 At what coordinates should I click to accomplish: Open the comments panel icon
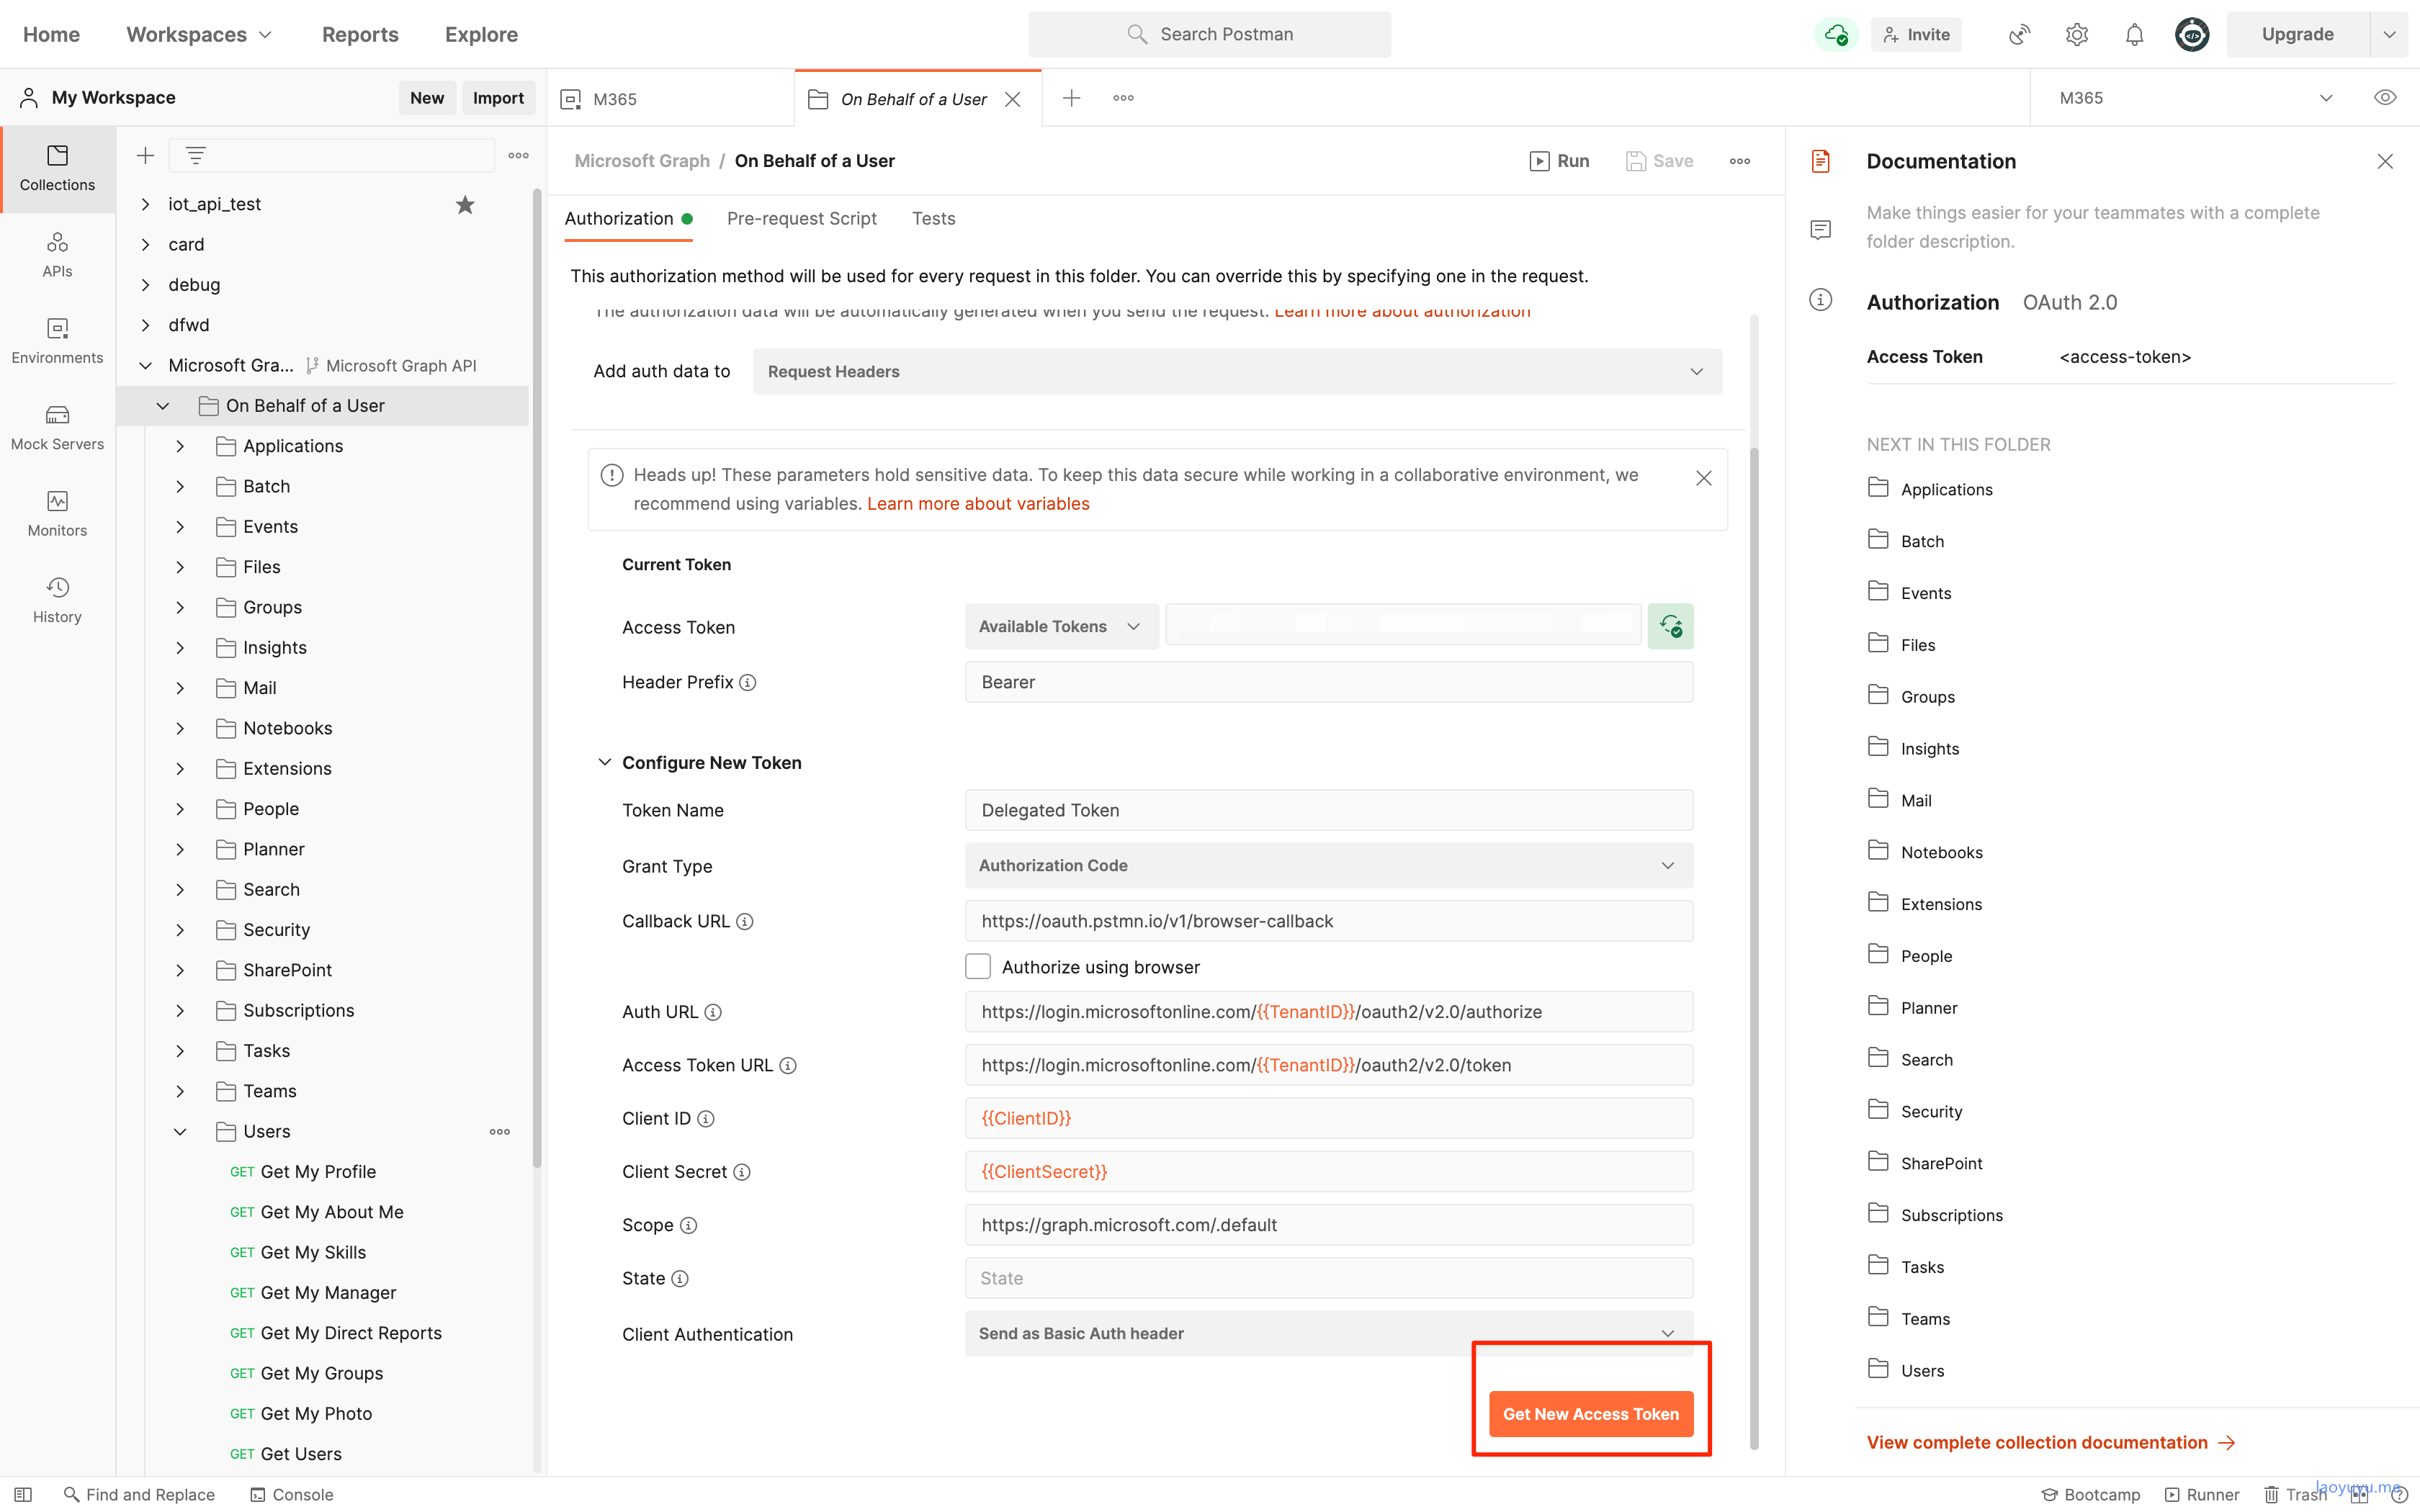coord(1820,230)
